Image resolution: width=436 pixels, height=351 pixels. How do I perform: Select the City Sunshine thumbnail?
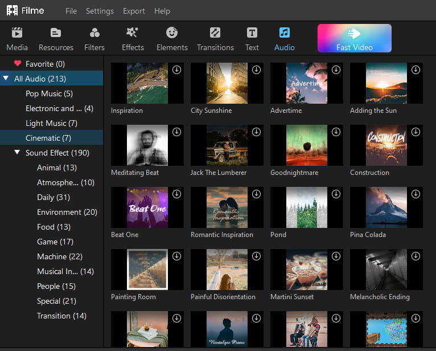pos(227,83)
